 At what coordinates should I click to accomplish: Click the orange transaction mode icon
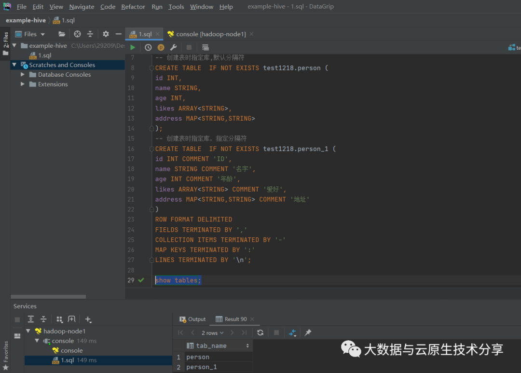coord(161,47)
